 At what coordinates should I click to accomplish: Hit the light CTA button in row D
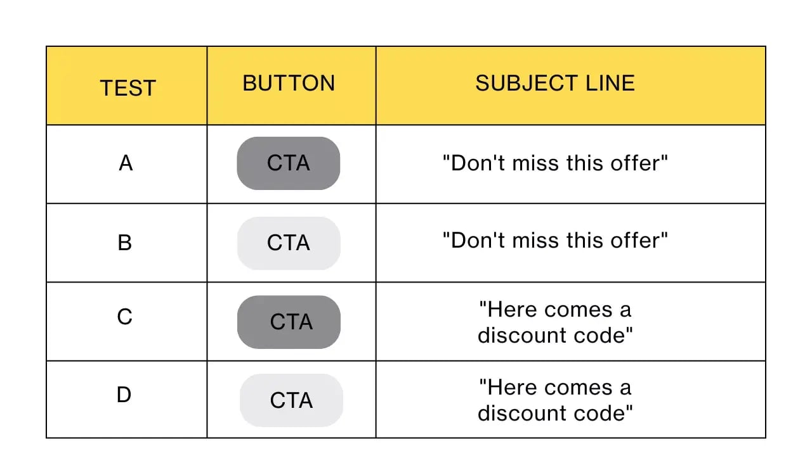point(291,400)
